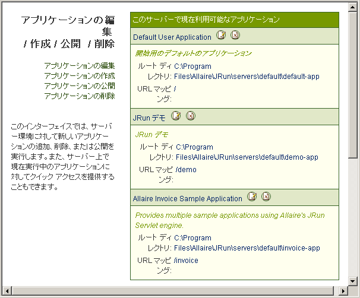
Task: Click the horizontal scrollbar thumb
Action: tap(173, 291)
